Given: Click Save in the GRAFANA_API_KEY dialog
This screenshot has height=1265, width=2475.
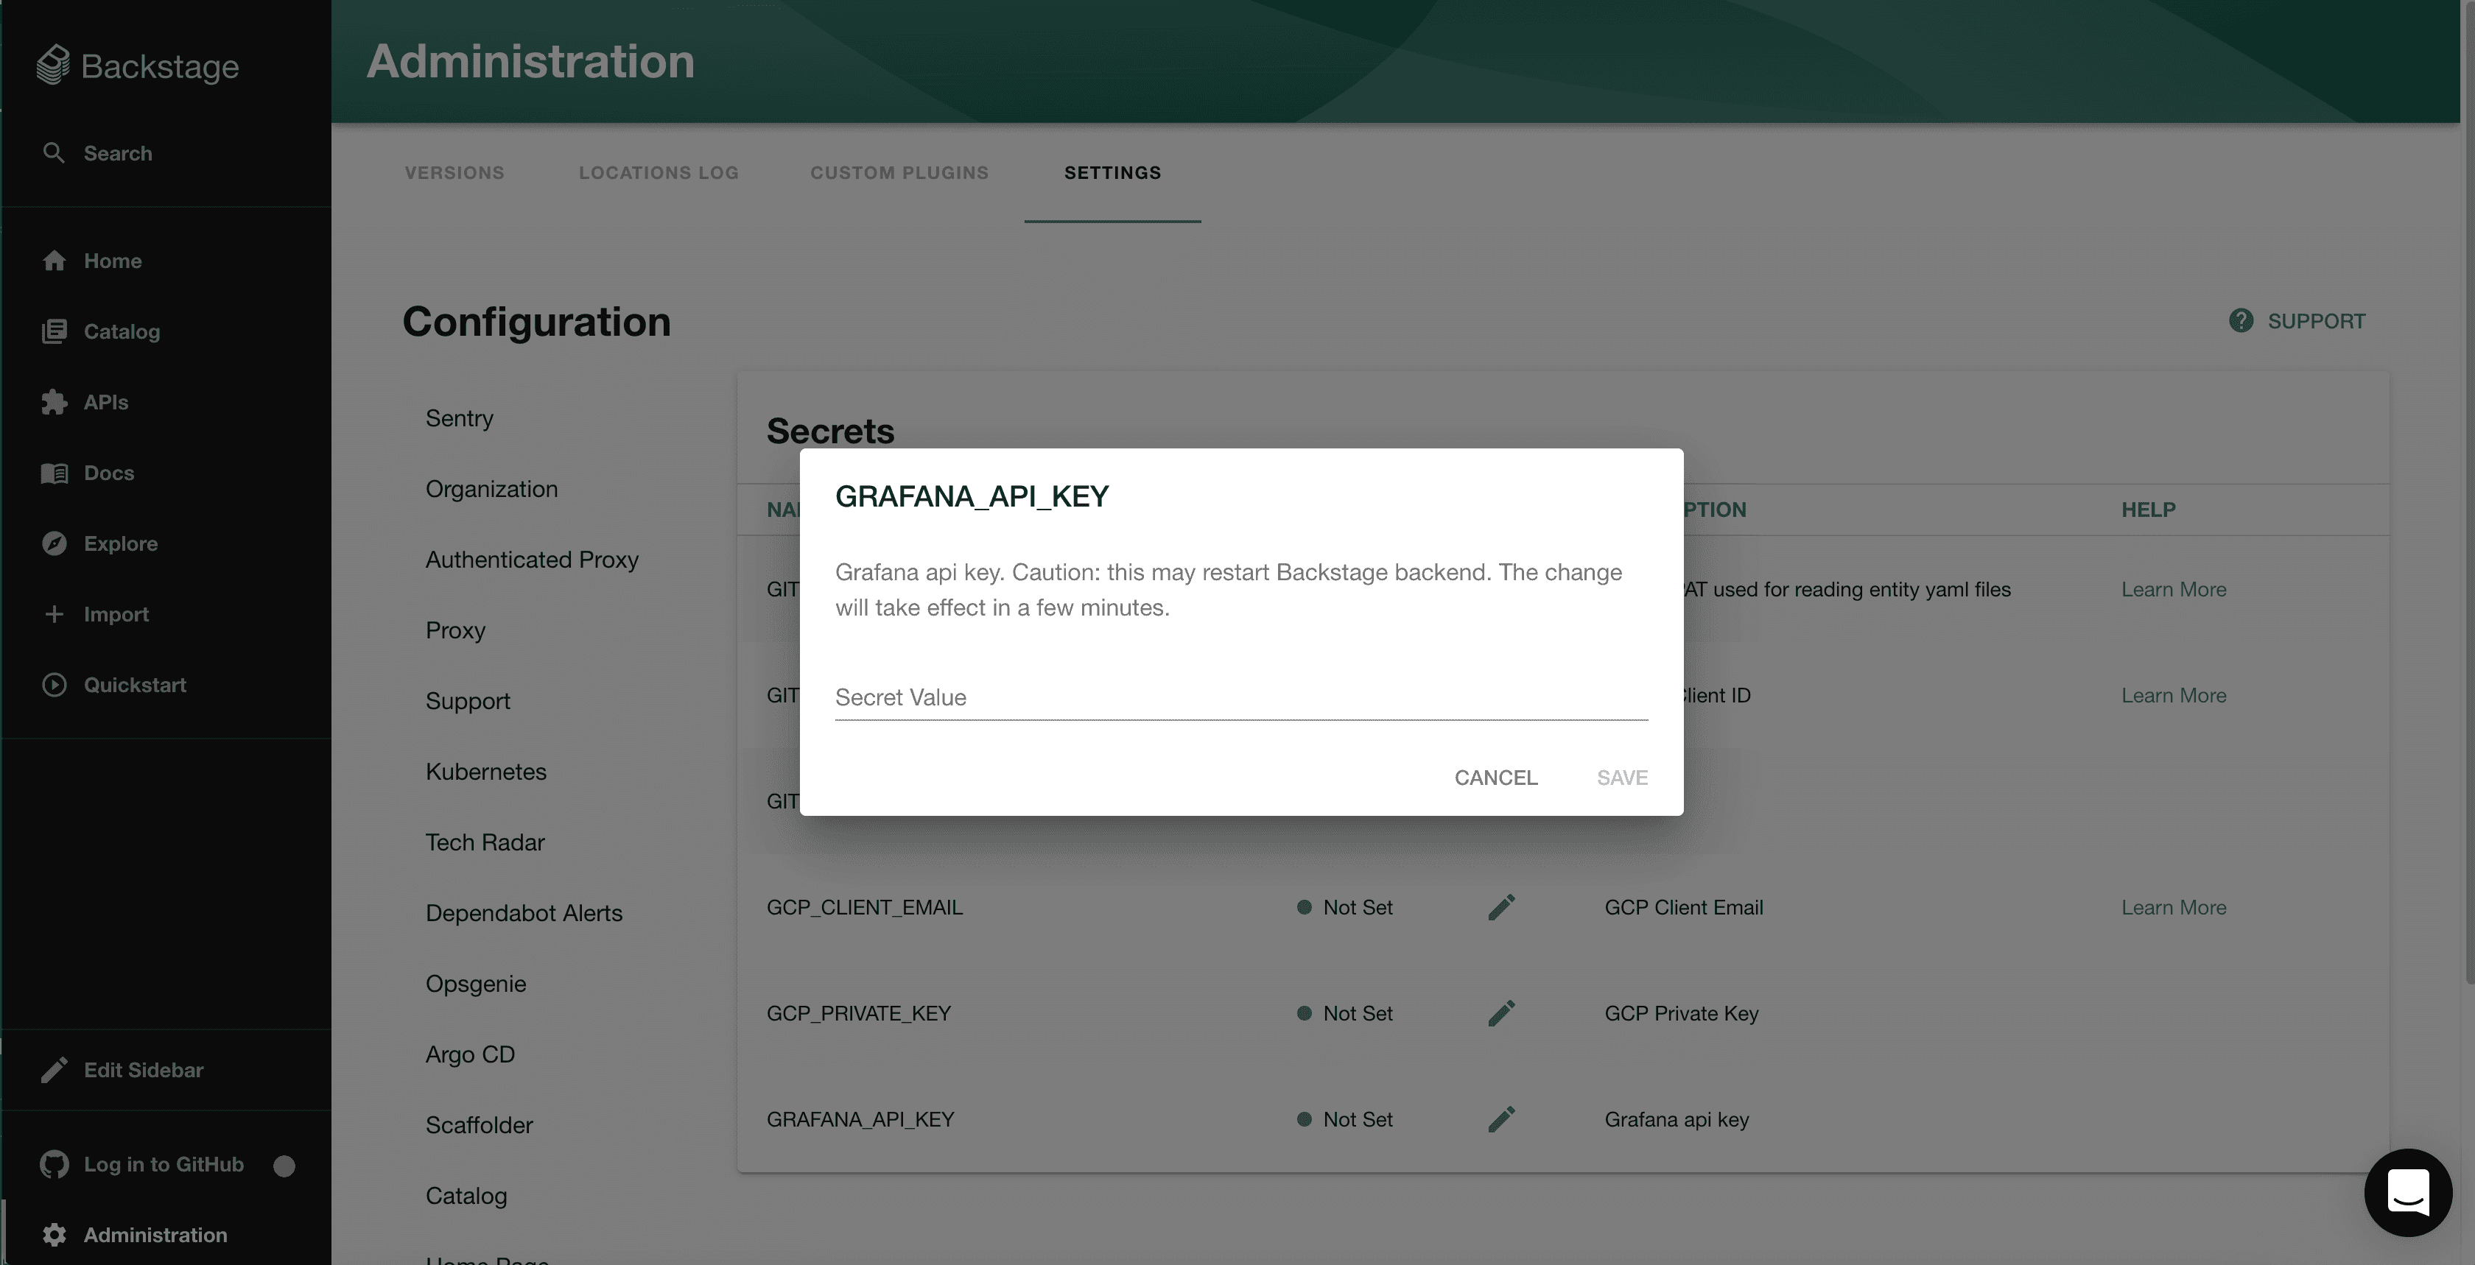Looking at the screenshot, I should point(1622,777).
